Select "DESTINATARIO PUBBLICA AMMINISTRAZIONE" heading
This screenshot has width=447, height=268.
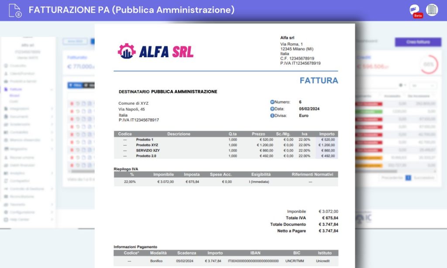[168, 92]
